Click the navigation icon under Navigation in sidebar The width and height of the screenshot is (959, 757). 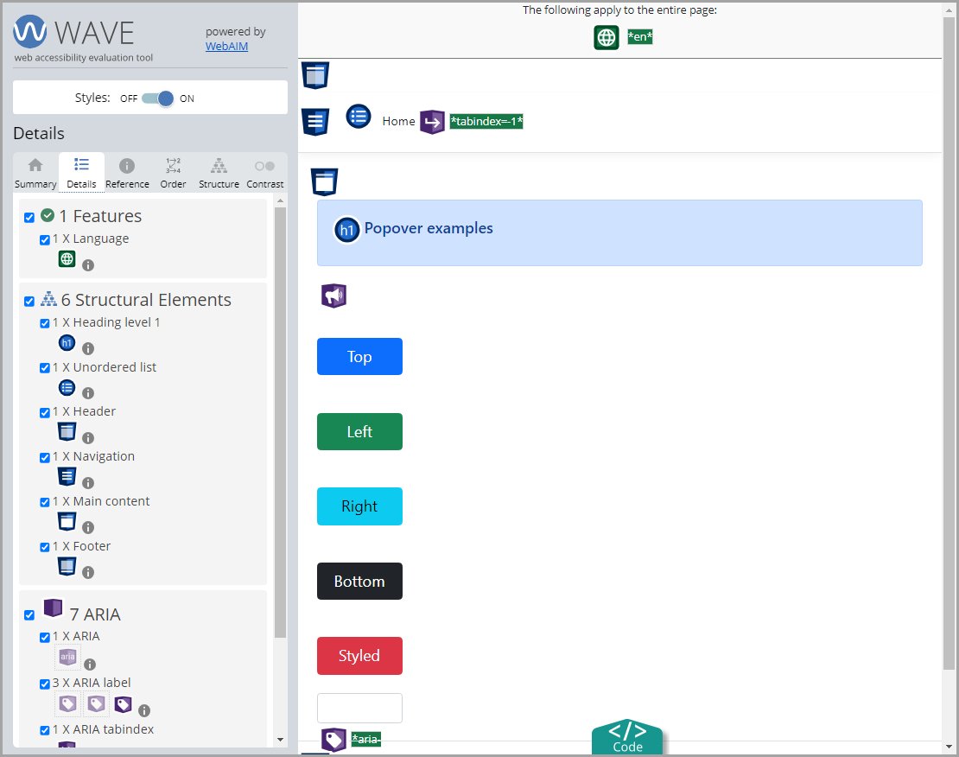pos(67,476)
